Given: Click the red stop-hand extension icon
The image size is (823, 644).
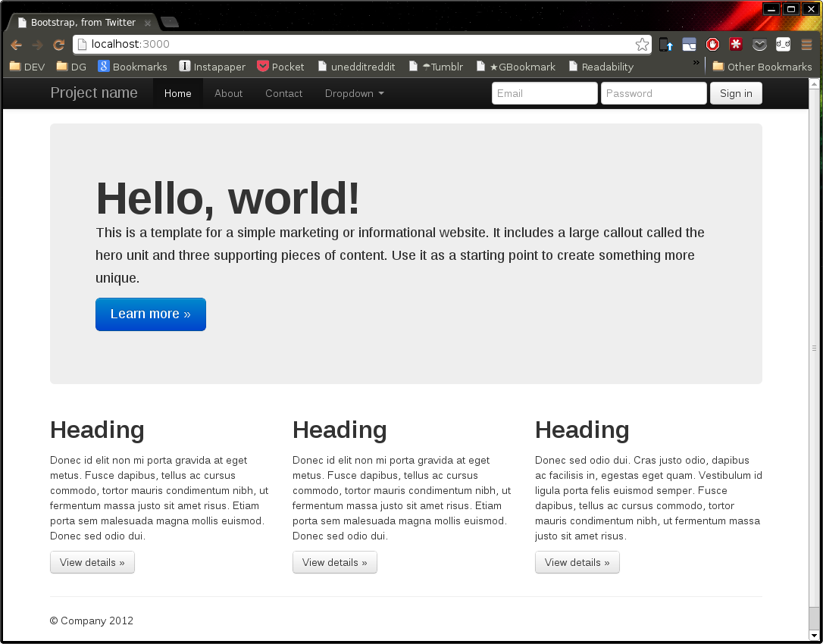Looking at the screenshot, I should pos(712,45).
